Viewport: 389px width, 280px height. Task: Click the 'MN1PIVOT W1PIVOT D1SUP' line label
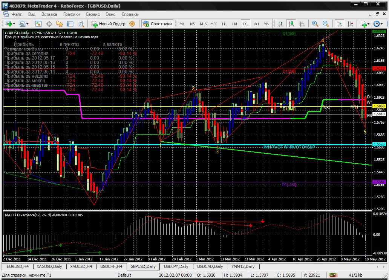[x=289, y=147]
